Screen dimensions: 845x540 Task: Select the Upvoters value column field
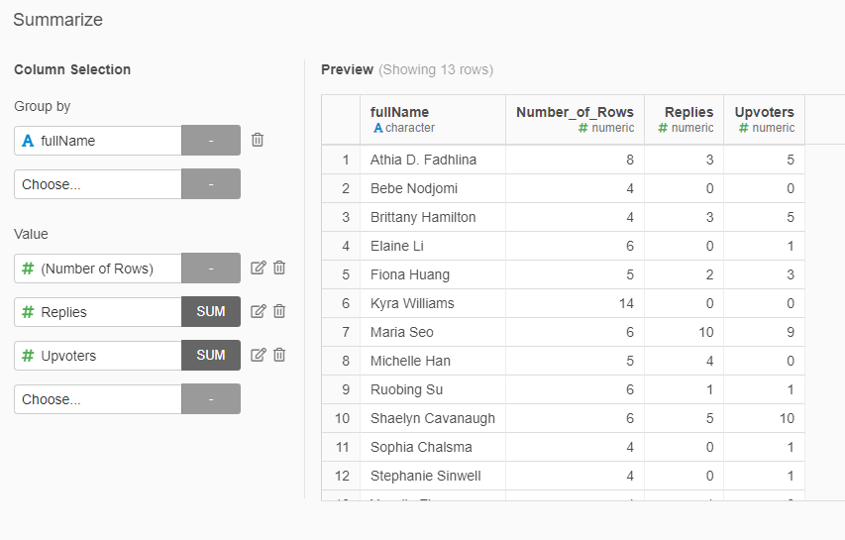pos(98,356)
